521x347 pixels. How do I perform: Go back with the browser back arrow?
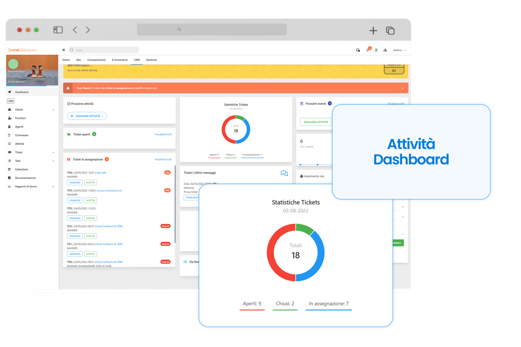point(75,30)
